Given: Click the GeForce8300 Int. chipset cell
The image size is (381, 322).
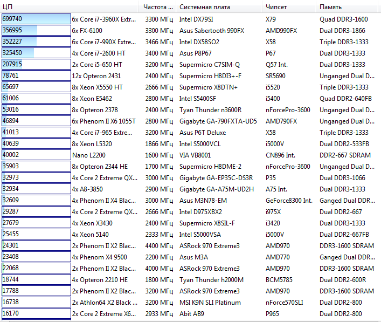Looking at the screenshot, I should click(x=289, y=201).
